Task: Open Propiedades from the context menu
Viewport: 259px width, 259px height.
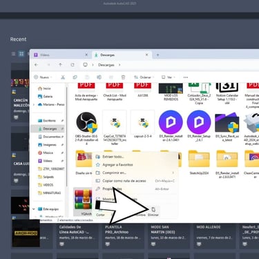Action: pyautogui.click(x=135, y=189)
